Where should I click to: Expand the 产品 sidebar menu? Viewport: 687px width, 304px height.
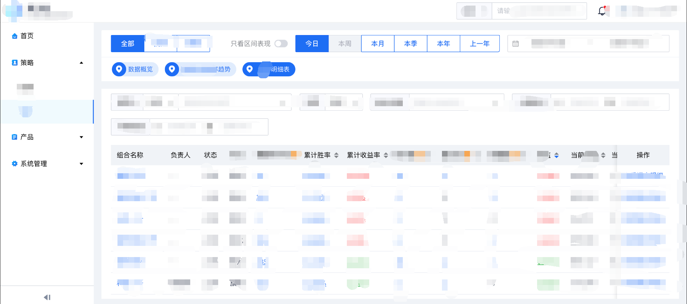pyautogui.click(x=81, y=137)
